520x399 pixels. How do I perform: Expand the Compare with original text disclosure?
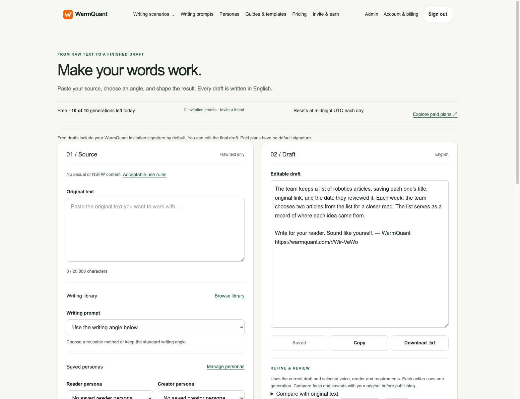pyautogui.click(x=304, y=394)
